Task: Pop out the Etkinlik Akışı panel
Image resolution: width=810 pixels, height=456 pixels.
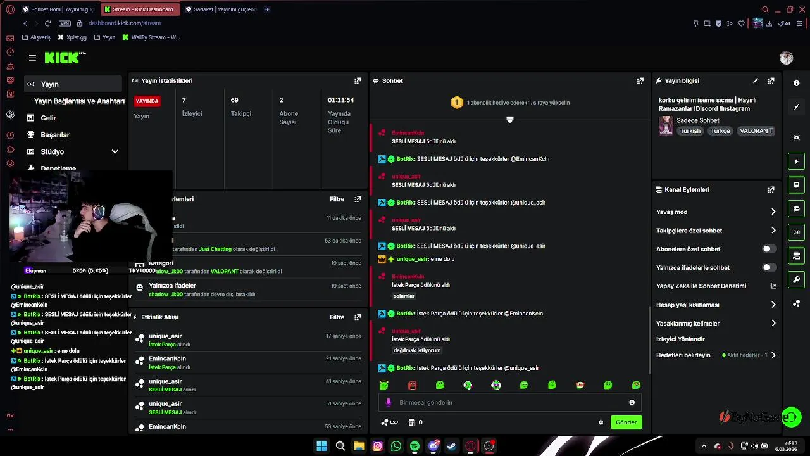Action: point(358,317)
